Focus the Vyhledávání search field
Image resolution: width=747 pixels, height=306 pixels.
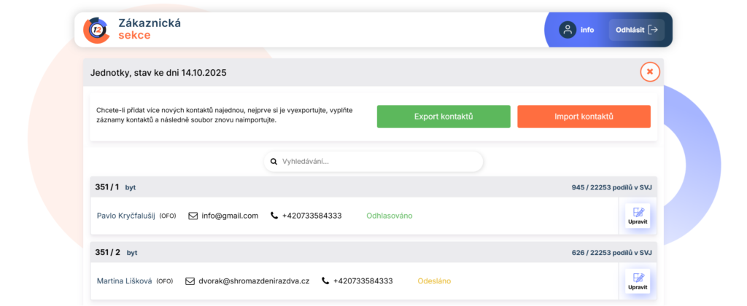coord(379,162)
